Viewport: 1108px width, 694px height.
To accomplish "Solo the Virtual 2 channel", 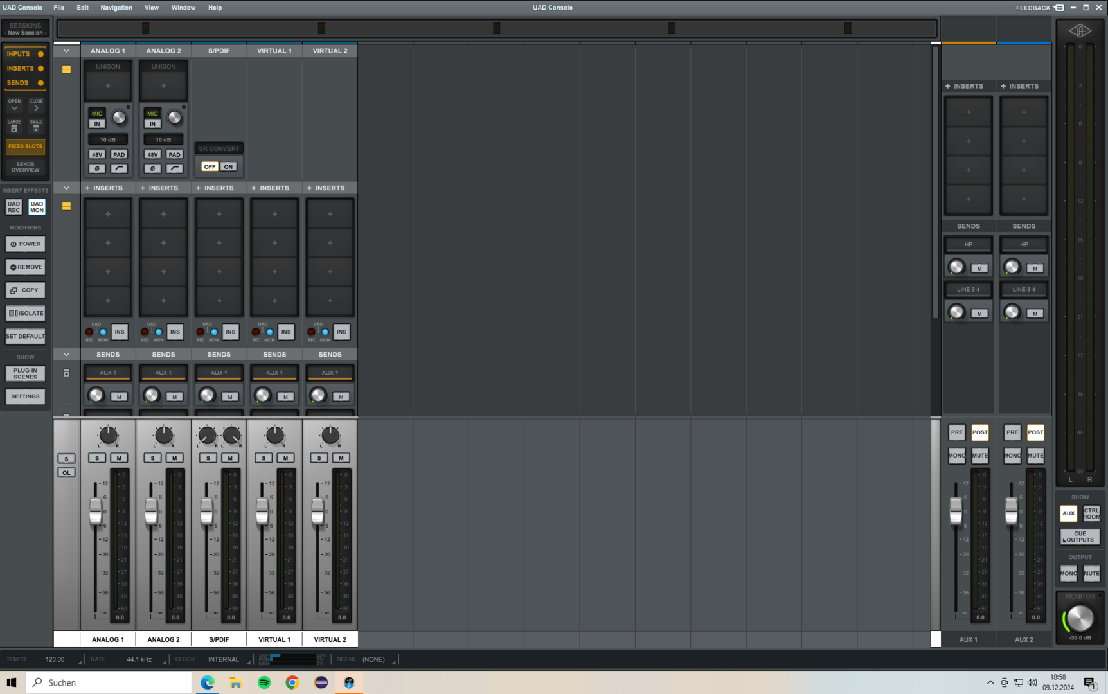I will click(319, 458).
